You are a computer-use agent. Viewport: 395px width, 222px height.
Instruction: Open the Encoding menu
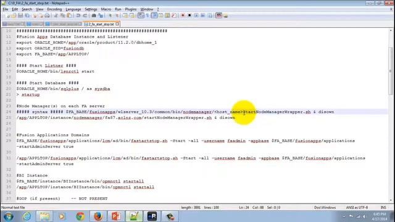pos(54,9)
